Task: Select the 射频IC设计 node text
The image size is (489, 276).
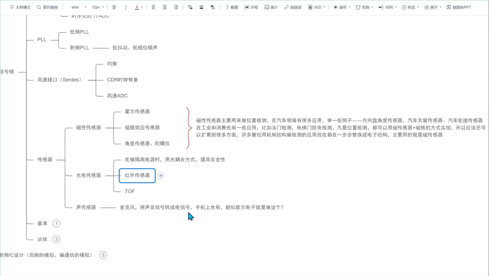Action: pos(46,255)
